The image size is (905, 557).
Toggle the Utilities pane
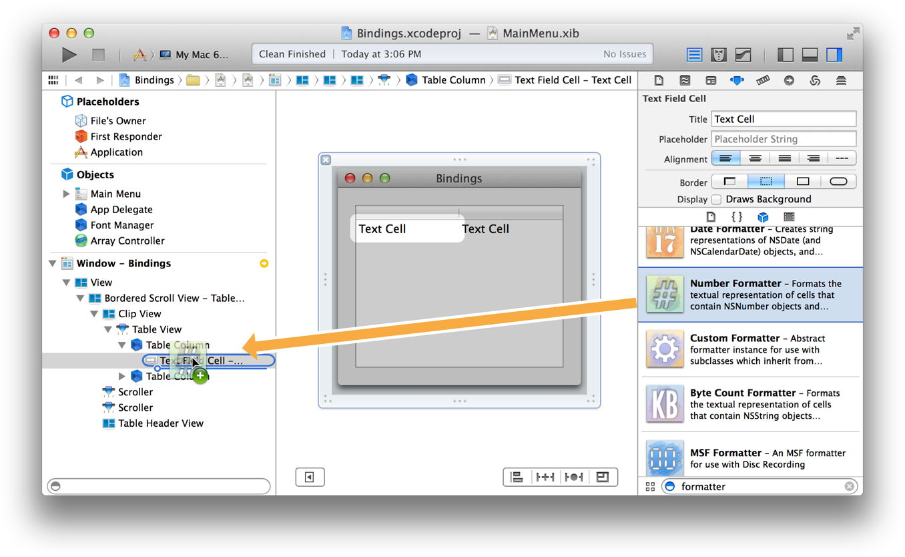coord(834,55)
